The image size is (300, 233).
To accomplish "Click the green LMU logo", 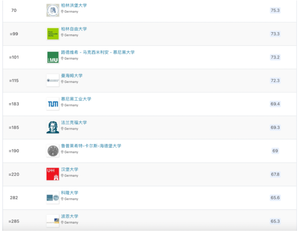I will coord(53,57).
